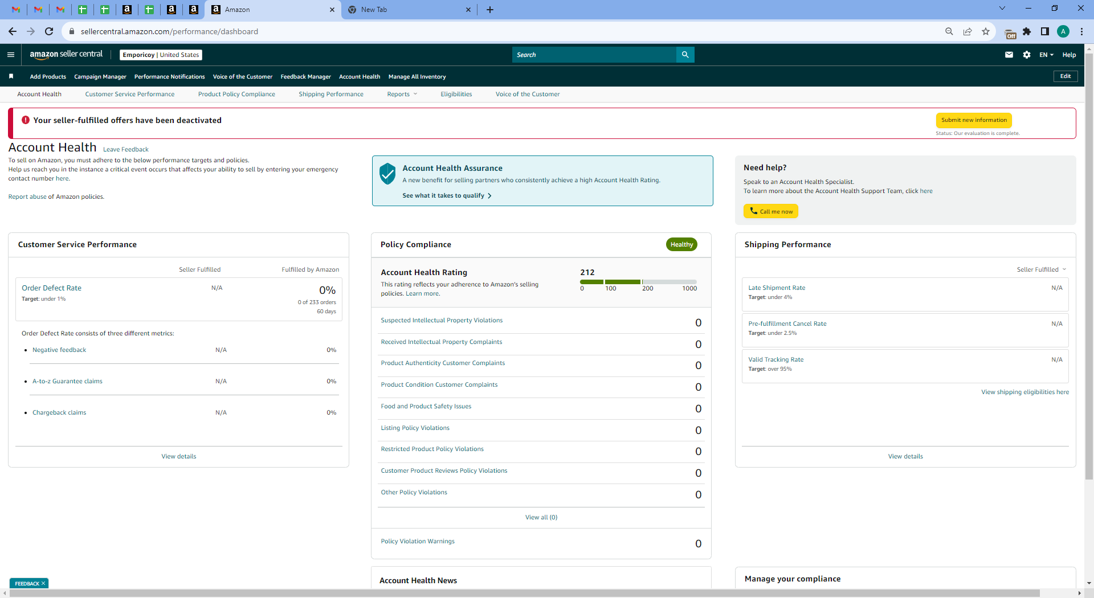Click the red alert icon in the deactivation banner
The image size is (1094, 598).
26,120
